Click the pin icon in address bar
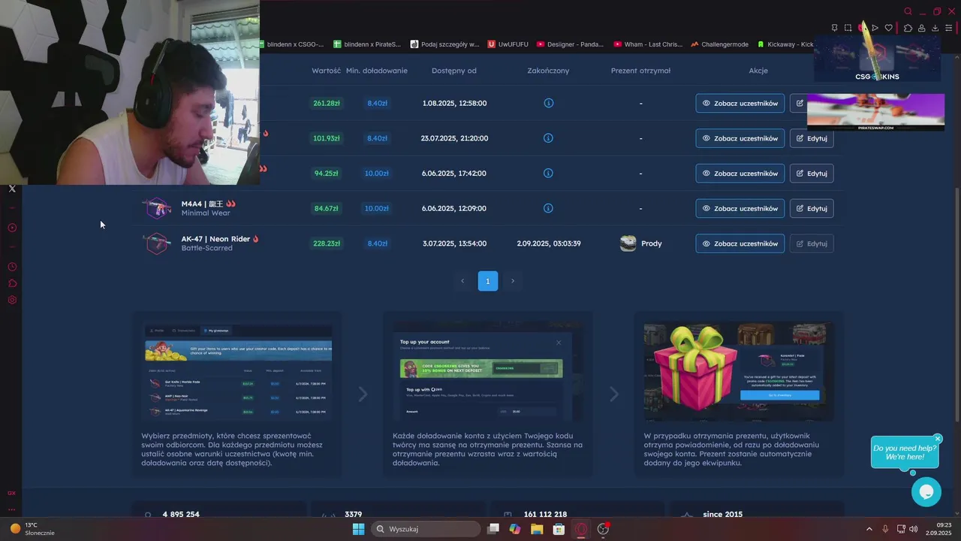The height and width of the screenshot is (541, 961). pyautogui.click(x=834, y=28)
